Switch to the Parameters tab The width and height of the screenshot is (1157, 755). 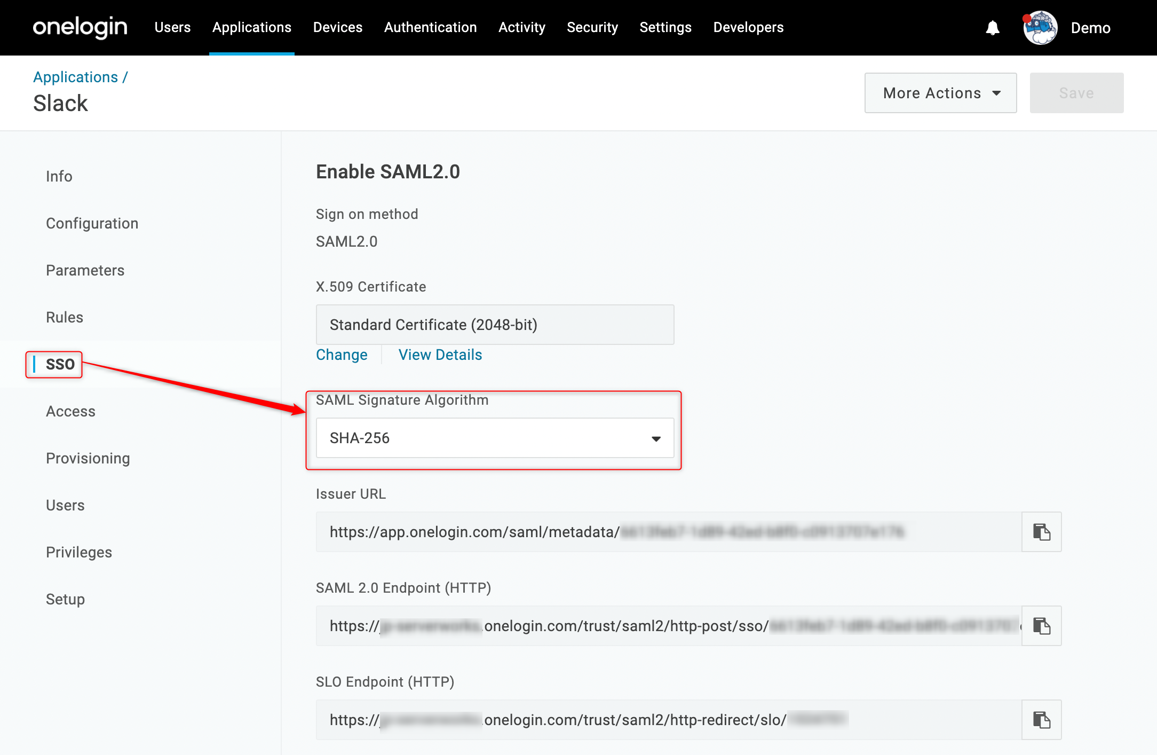(85, 270)
